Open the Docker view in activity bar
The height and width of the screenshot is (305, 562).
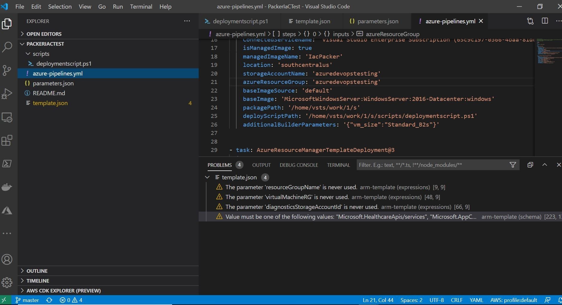point(7,187)
